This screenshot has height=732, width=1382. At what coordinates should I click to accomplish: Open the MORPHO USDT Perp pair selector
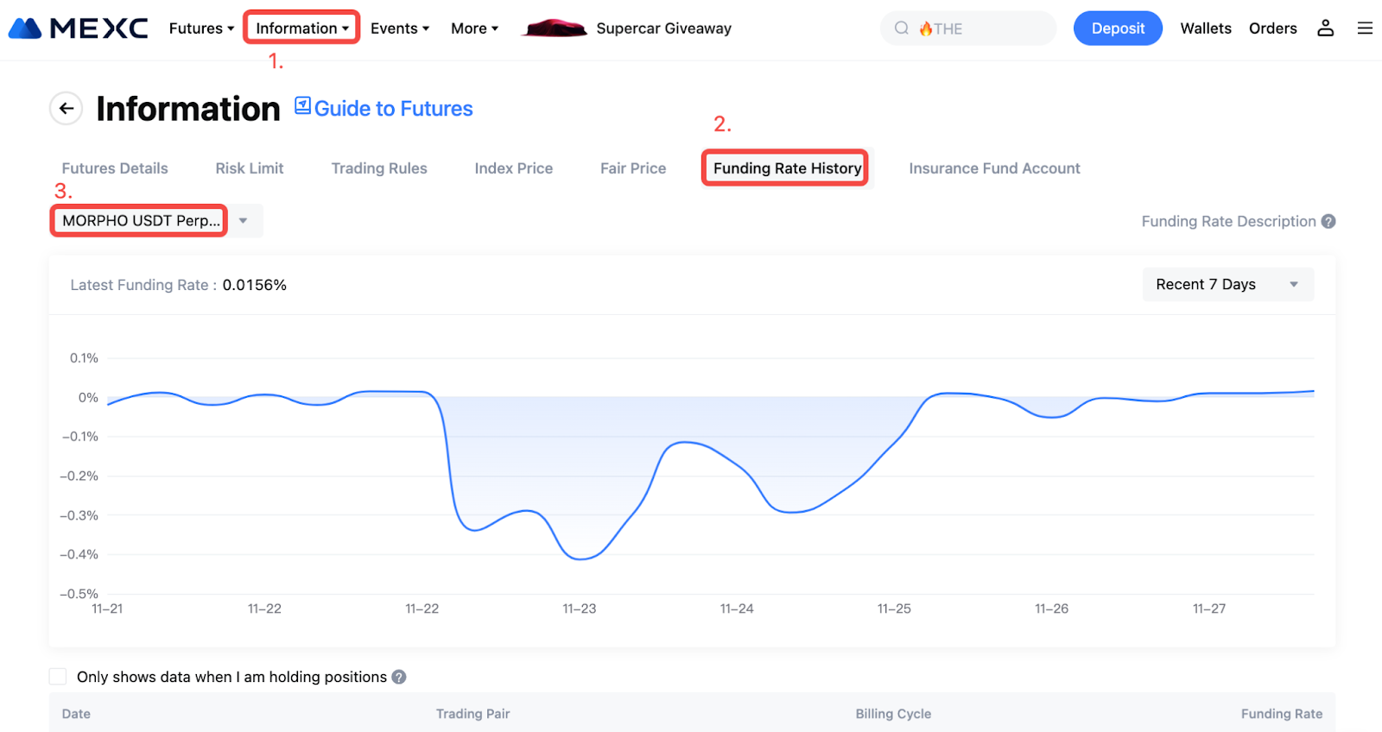(x=156, y=221)
